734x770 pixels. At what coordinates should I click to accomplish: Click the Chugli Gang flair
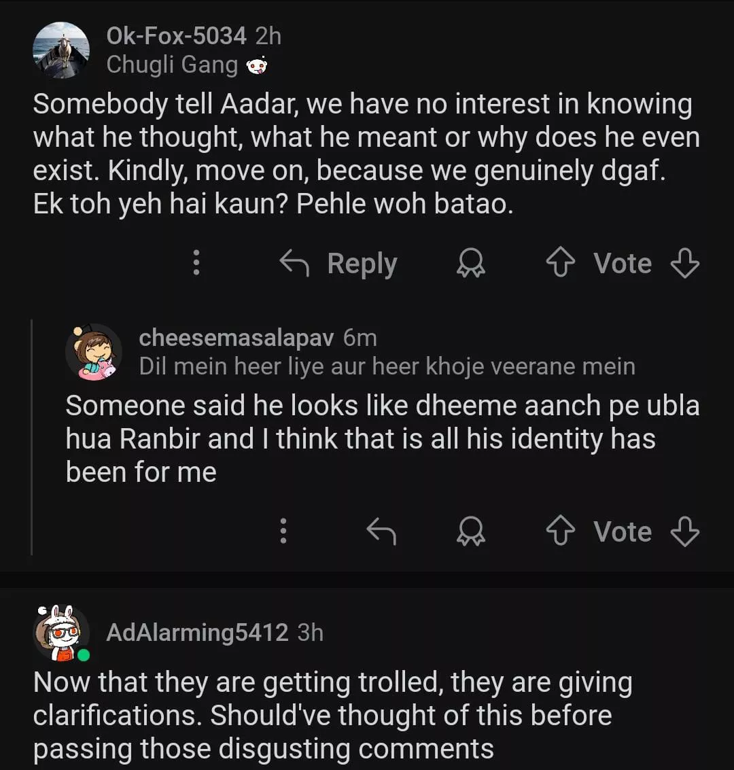click(172, 65)
